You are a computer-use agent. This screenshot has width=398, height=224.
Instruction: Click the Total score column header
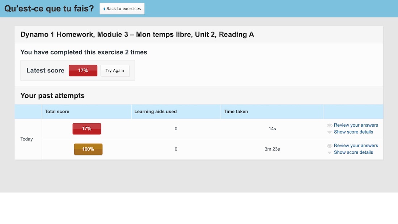(x=57, y=111)
